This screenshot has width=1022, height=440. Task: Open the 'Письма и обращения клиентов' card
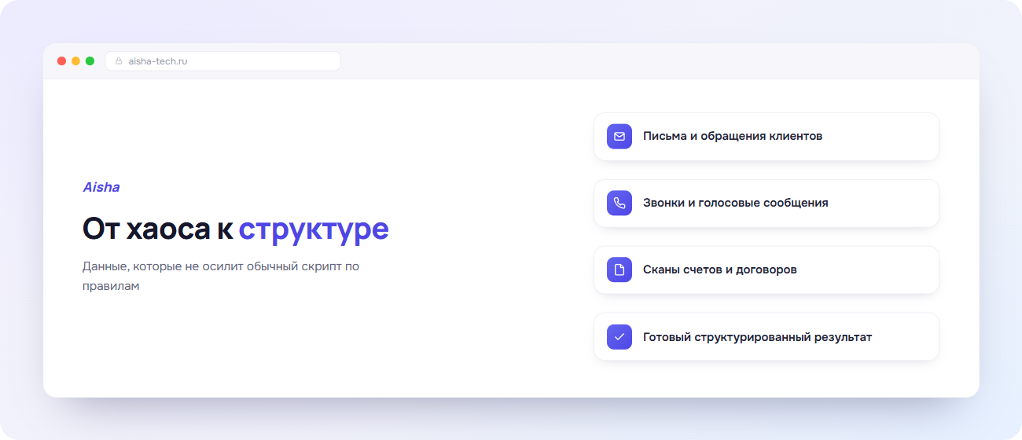[x=766, y=137]
